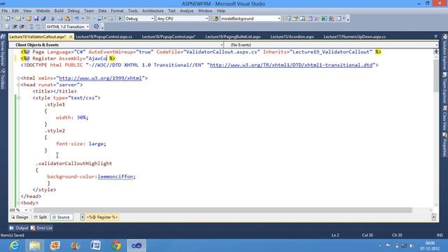Open Internet Explorer from taskbar

coord(14,246)
